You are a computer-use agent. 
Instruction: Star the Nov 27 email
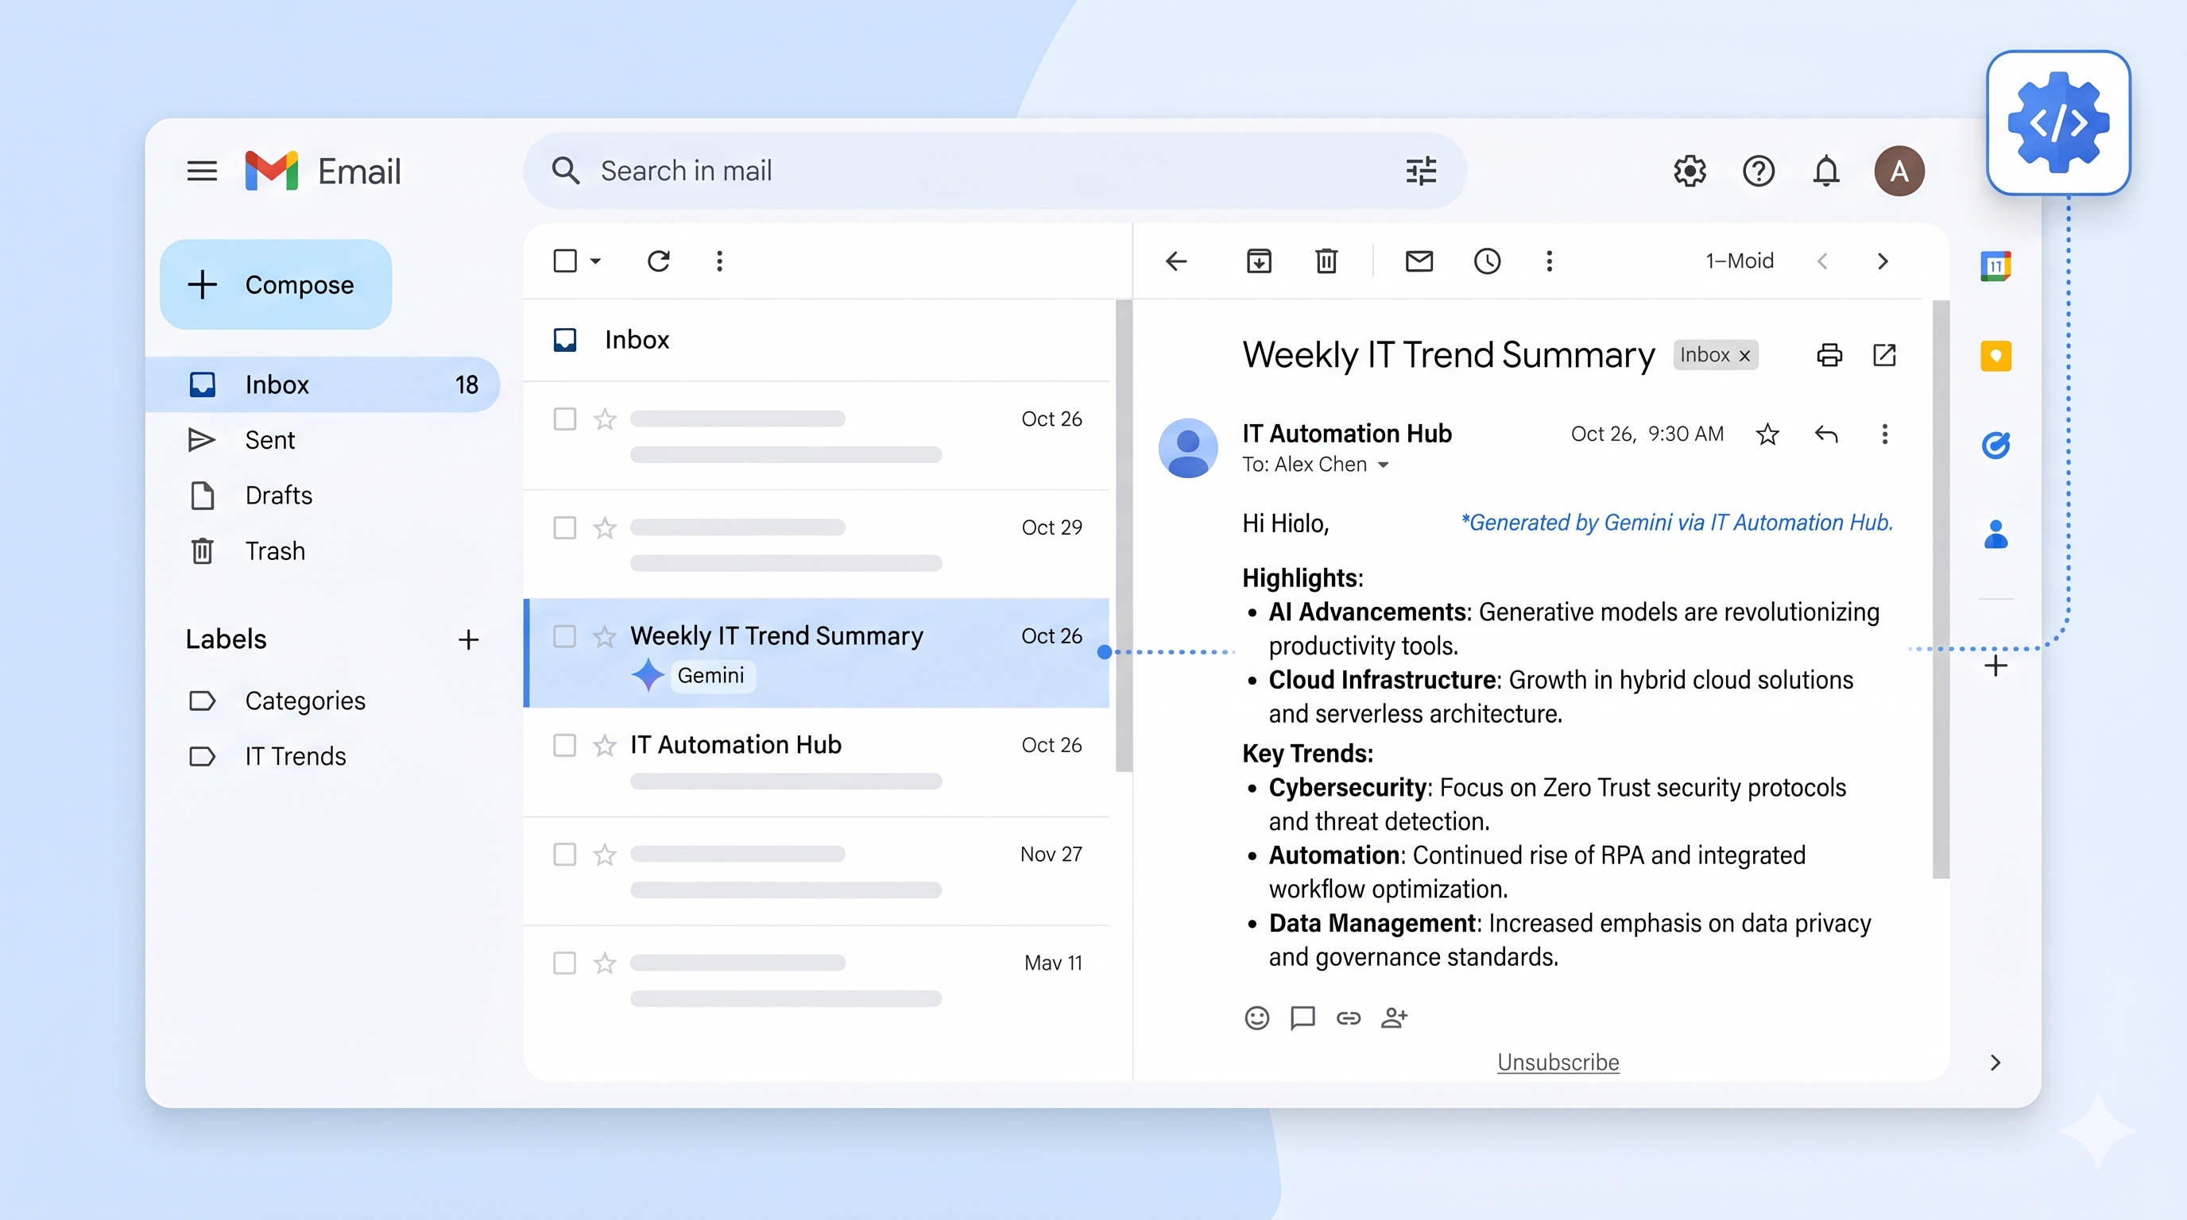[605, 855]
